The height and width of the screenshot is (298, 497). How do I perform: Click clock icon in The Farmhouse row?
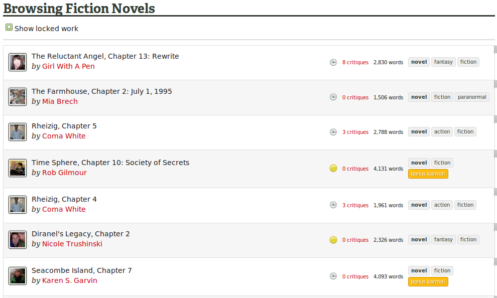click(x=333, y=97)
